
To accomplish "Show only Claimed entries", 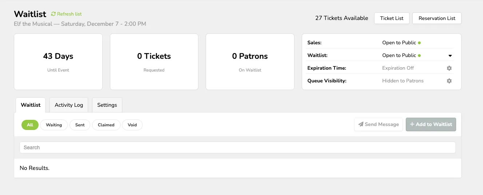I will [x=106, y=125].
